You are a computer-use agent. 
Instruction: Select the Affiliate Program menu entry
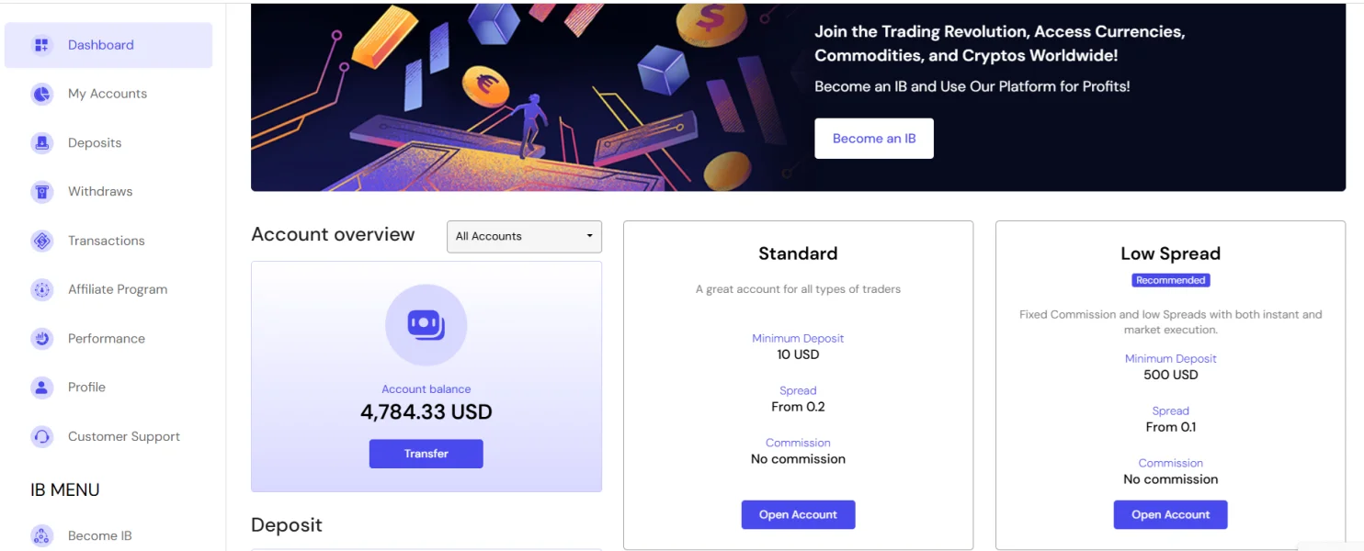coord(118,289)
